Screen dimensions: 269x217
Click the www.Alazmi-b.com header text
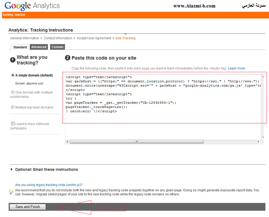pos(194,6)
